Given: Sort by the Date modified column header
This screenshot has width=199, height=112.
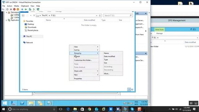Looking at the screenshot, I should tap(90, 20).
